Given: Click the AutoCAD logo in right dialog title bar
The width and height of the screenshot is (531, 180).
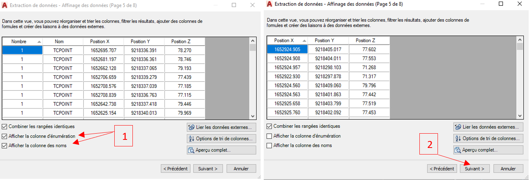Looking at the screenshot, I should (x=270, y=4).
